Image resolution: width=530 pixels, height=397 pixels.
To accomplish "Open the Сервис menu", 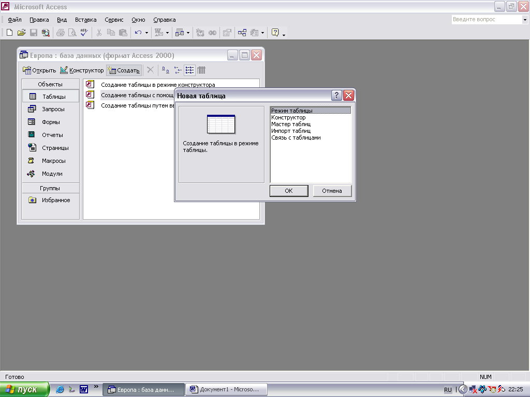I will coord(114,20).
